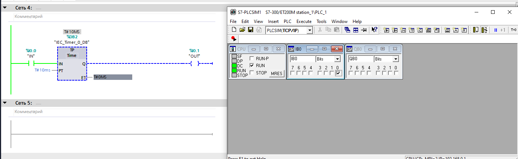Click the New PLC file icon in PLCSIM

coord(234,30)
